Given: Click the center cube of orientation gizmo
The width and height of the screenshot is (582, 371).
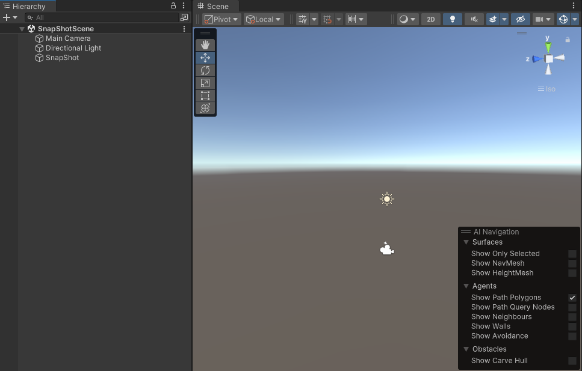Looking at the screenshot, I should (548, 59).
